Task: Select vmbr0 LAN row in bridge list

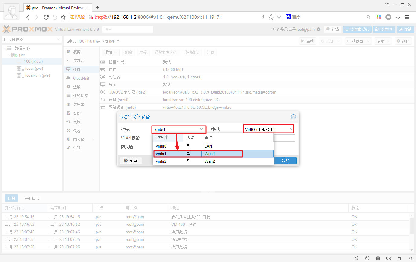Action: click(213, 146)
